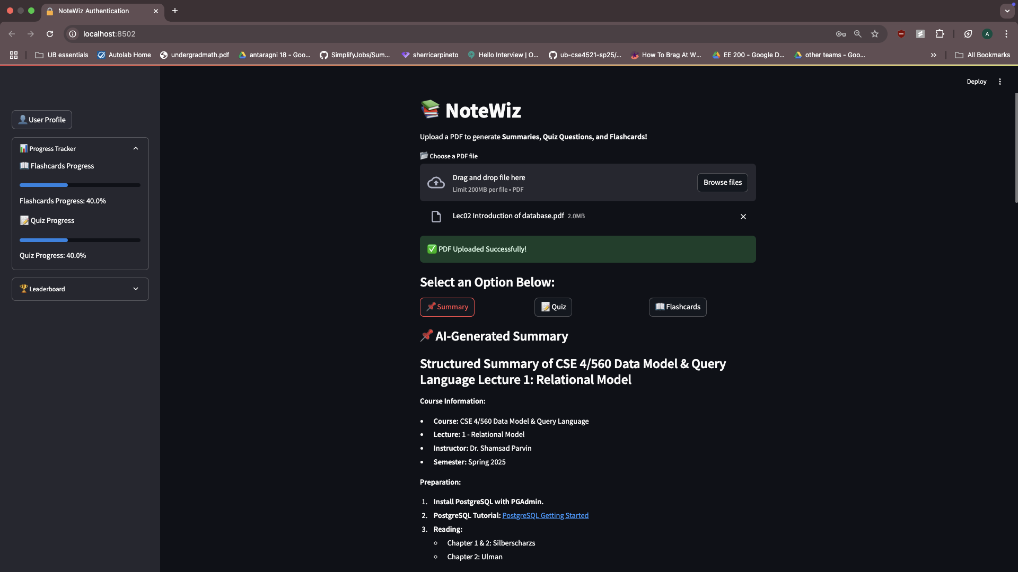The height and width of the screenshot is (572, 1018).
Task: Switch to the Flashcards option
Action: pos(677,307)
